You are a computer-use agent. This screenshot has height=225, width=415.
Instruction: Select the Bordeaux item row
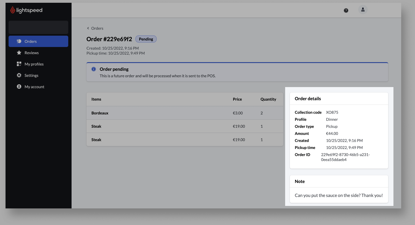point(100,113)
